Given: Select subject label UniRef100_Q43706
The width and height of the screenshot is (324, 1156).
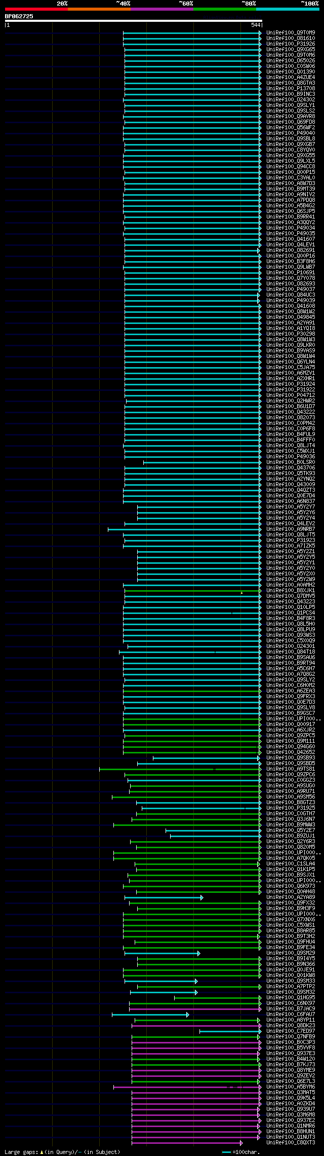Looking at the screenshot, I should pos(291,467).
